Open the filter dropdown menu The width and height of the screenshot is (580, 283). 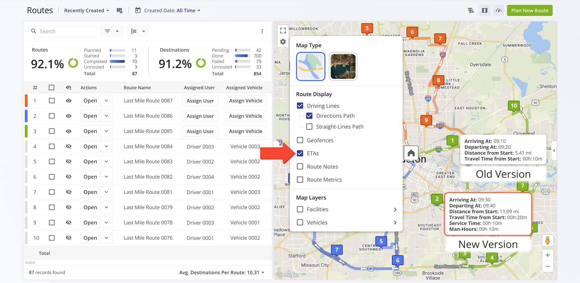point(112,31)
